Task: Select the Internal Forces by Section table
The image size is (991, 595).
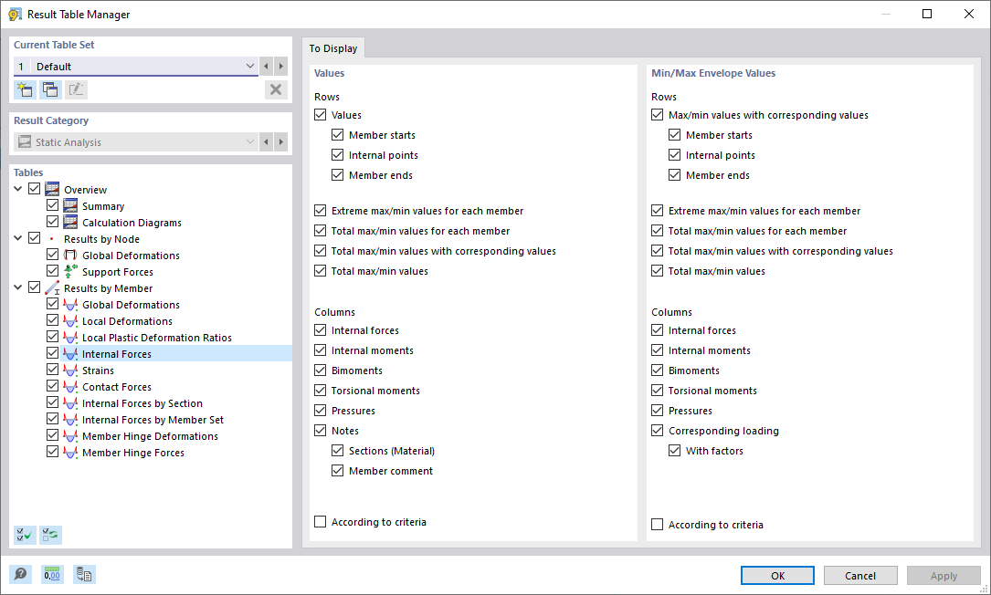Action: 142,402
